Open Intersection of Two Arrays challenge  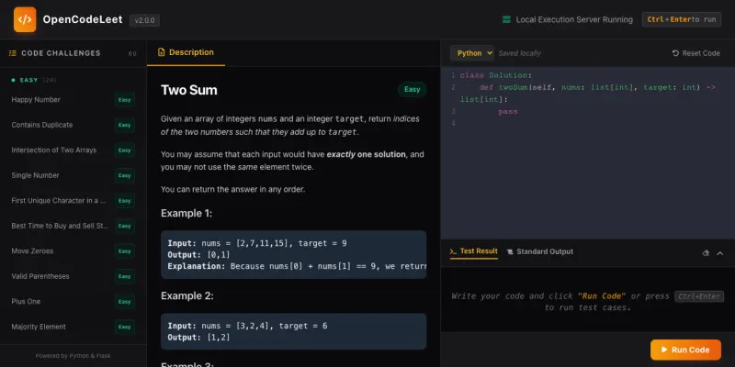pyautogui.click(x=73, y=150)
